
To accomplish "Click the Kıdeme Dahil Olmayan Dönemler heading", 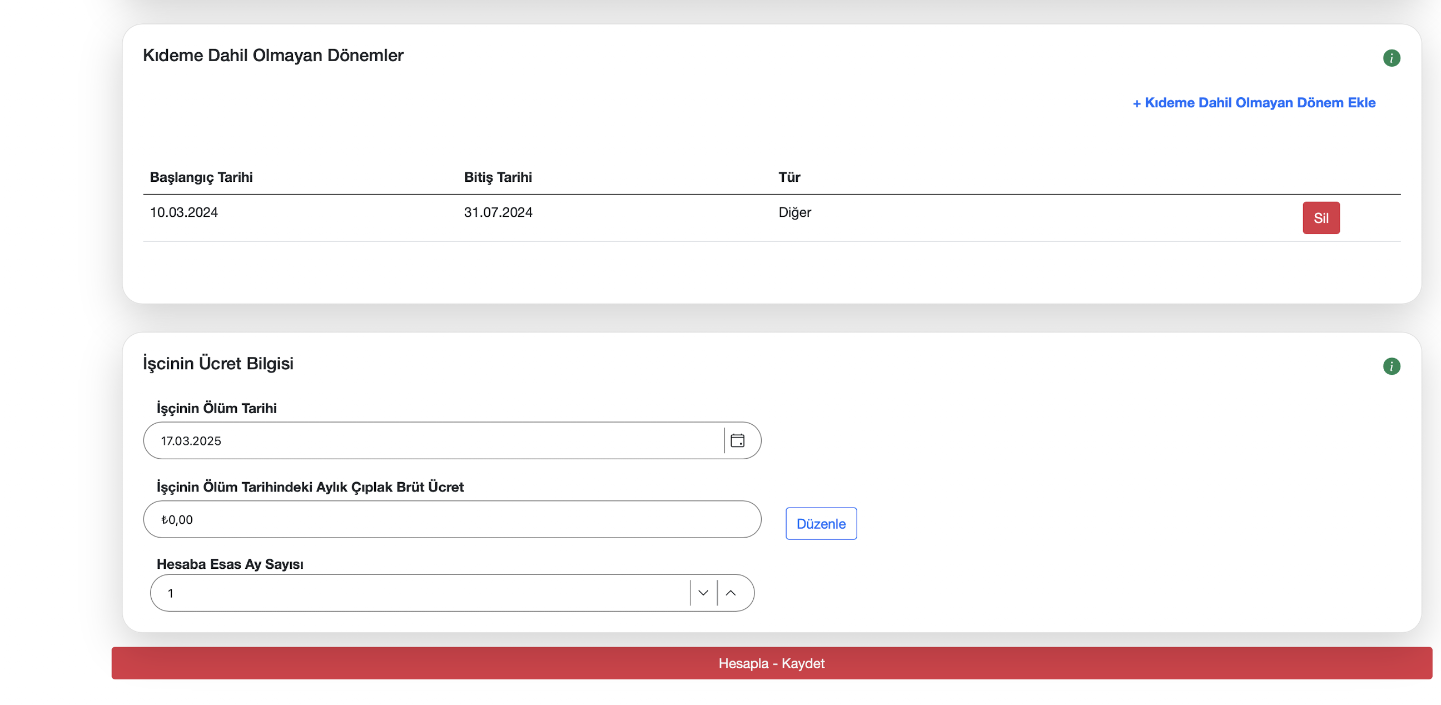I will [x=273, y=56].
